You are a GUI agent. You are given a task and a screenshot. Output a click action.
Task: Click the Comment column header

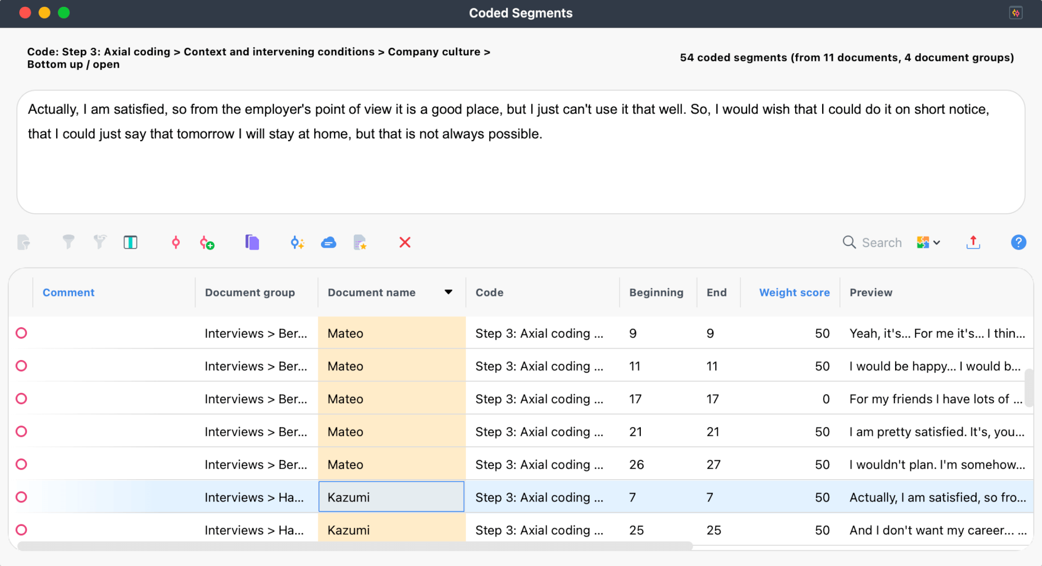(x=68, y=292)
